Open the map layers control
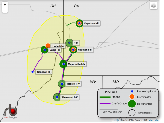The image size is (164, 123). point(154,5)
